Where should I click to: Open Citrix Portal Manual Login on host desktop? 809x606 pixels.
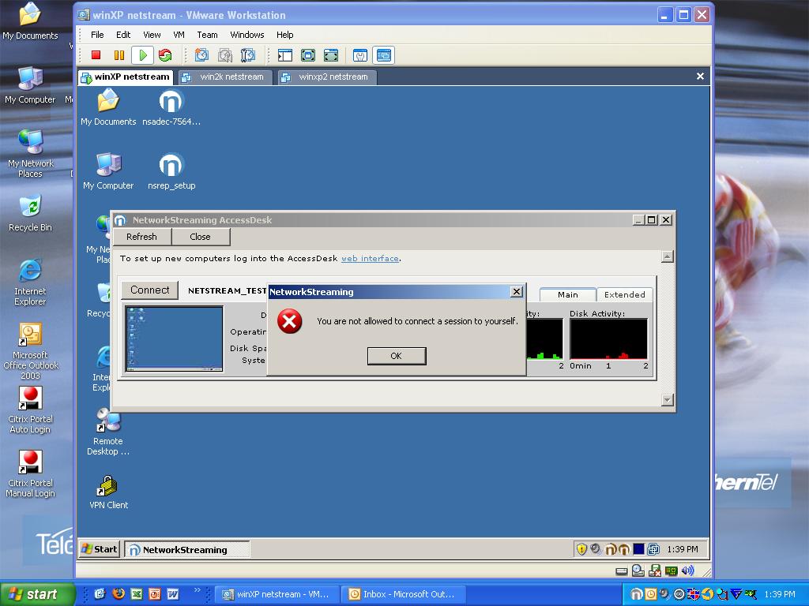coord(30,474)
